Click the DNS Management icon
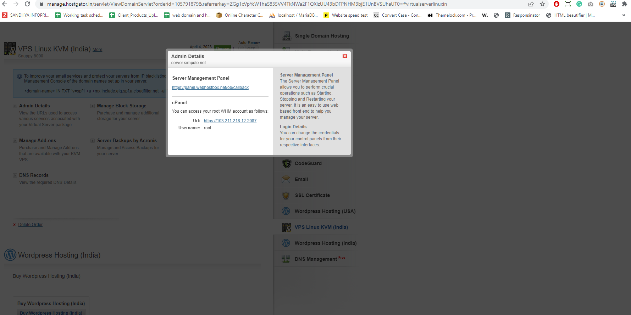 [x=286, y=259]
